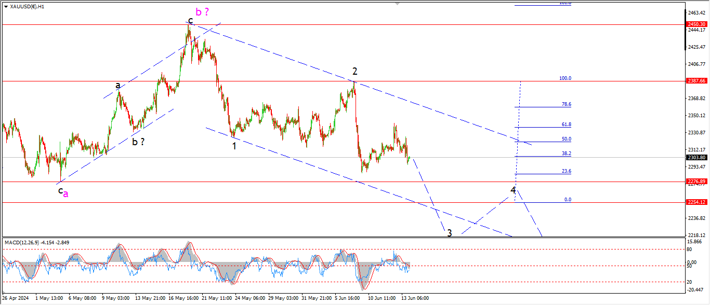The width and height of the screenshot is (710, 305).
Task: Click the 100.0 Fibonacci level label
Action: click(x=565, y=78)
